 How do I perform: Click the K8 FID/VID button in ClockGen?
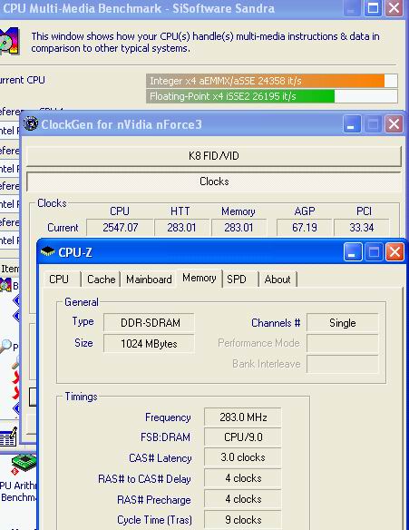214,156
